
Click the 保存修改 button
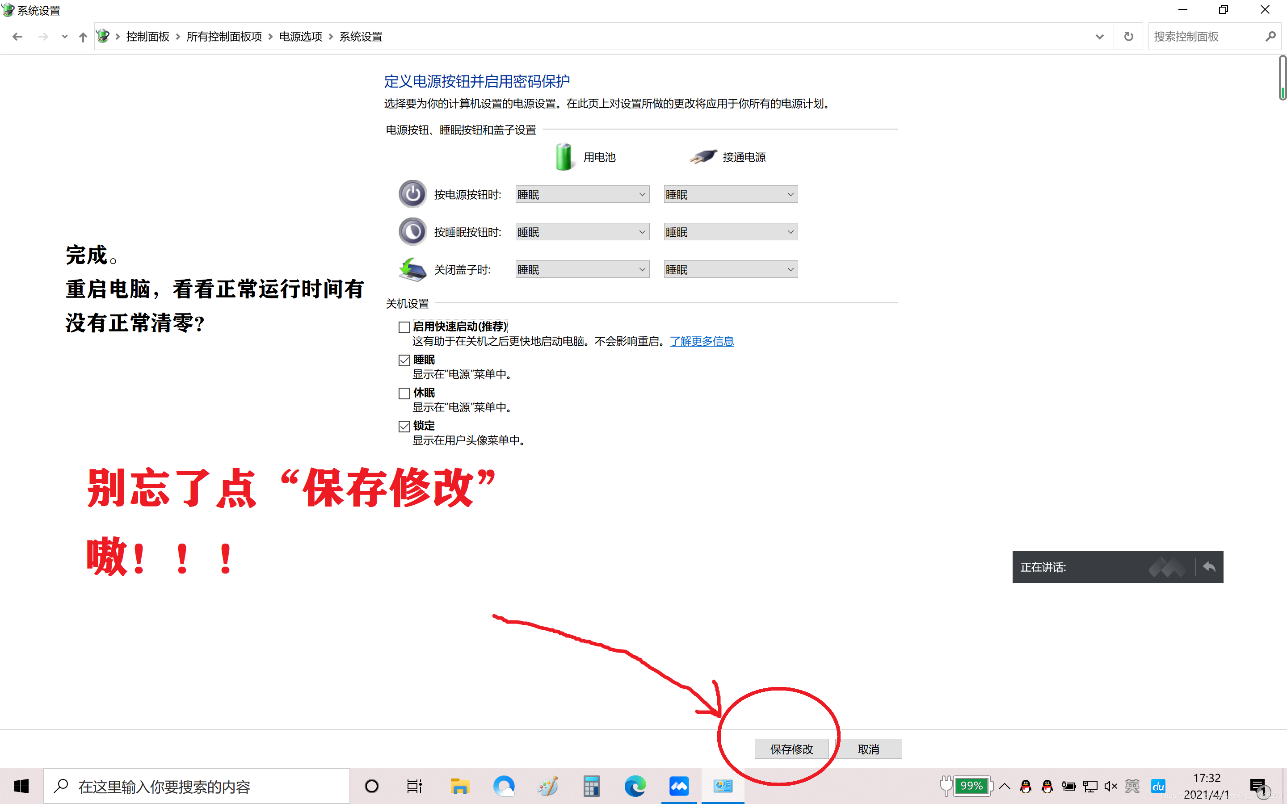pyautogui.click(x=791, y=749)
